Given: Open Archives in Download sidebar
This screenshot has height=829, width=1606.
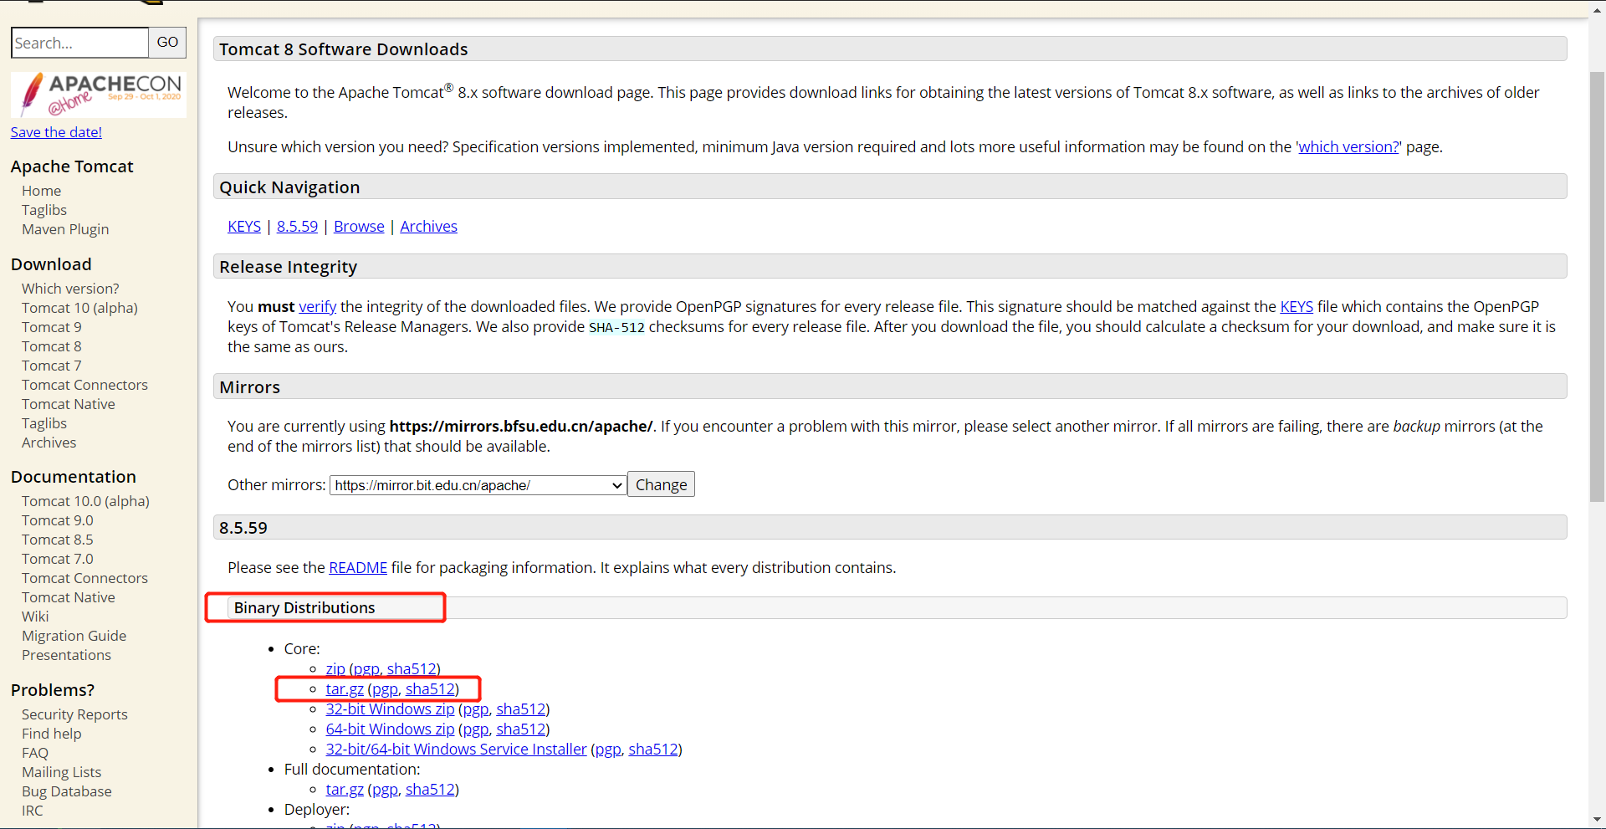Looking at the screenshot, I should click(x=49, y=443).
